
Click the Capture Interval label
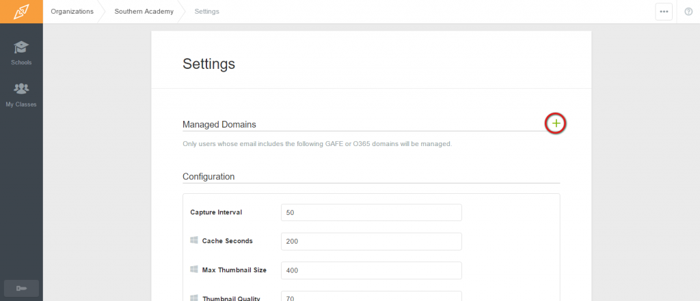pyautogui.click(x=216, y=212)
